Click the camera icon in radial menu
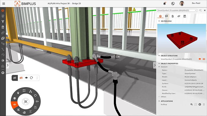The height and width of the screenshot is (116, 207). click(x=37, y=101)
